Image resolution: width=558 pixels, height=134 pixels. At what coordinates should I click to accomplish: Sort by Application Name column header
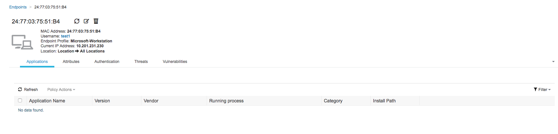(x=47, y=101)
